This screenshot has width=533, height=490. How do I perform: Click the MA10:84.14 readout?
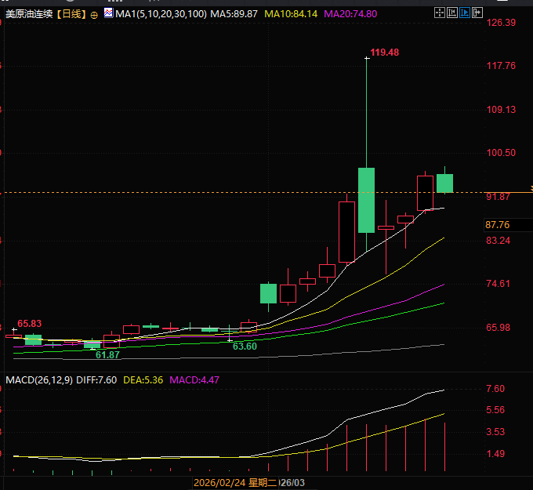point(291,14)
